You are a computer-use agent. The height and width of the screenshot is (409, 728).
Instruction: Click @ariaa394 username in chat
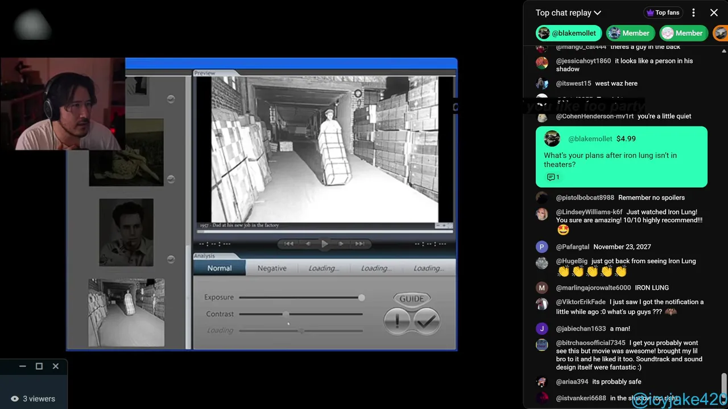click(572, 382)
